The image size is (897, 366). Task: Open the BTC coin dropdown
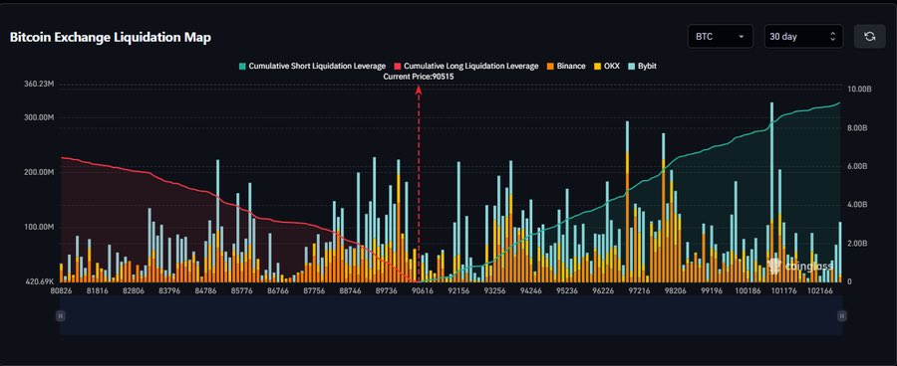pyautogui.click(x=721, y=37)
